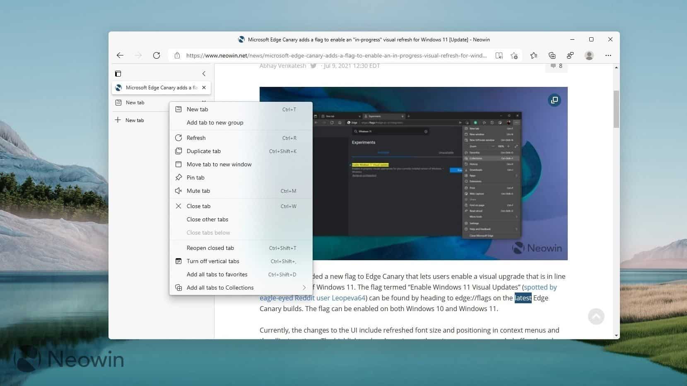Image resolution: width=687 pixels, height=386 pixels.
Task: Open immersive reader icon in address bar
Action: (x=499, y=55)
